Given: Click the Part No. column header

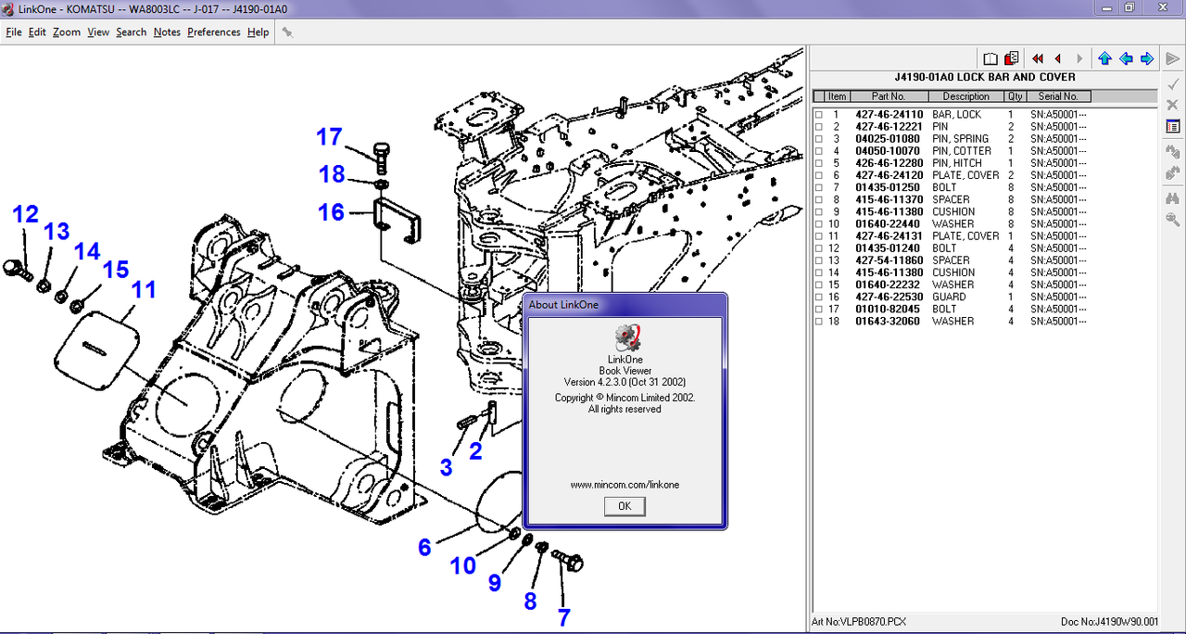Looking at the screenshot, I should tap(889, 96).
